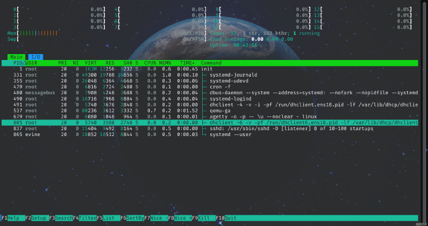Open F2 Setup

pyautogui.click(x=37, y=218)
